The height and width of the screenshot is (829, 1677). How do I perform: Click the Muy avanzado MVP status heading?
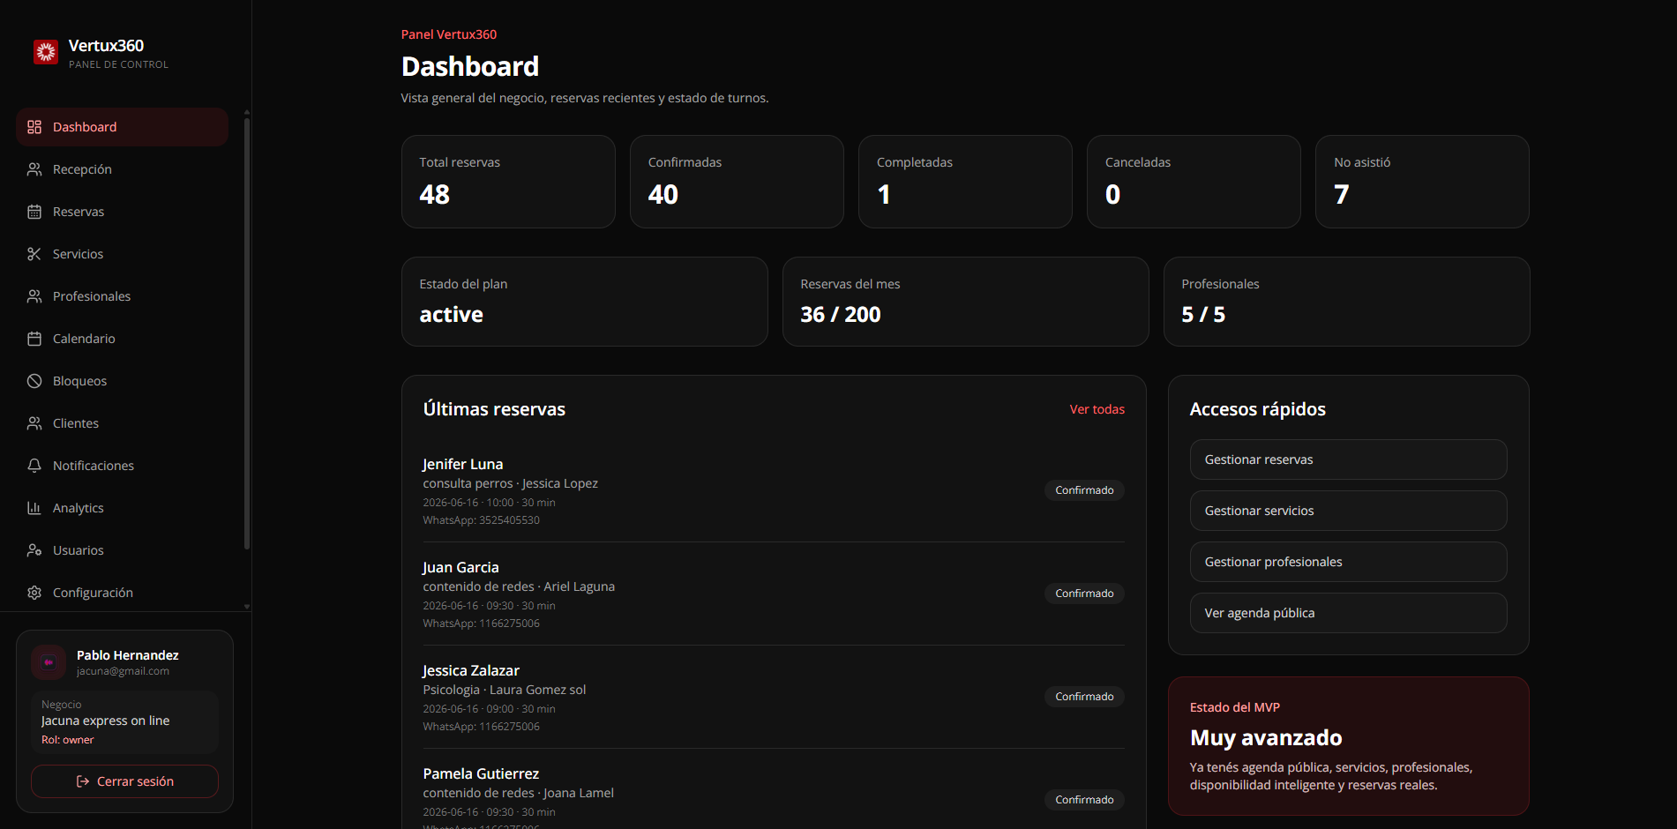[x=1266, y=737]
